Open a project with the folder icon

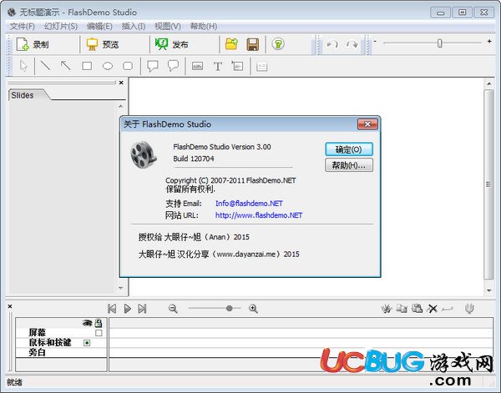click(x=231, y=44)
